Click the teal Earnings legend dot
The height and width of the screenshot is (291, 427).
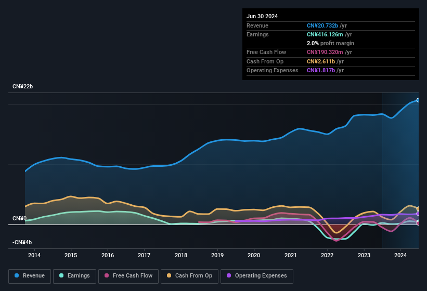coord(61,276)
